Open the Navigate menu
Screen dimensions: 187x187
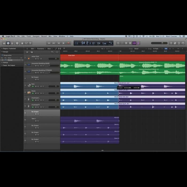(x=36, y=36)
